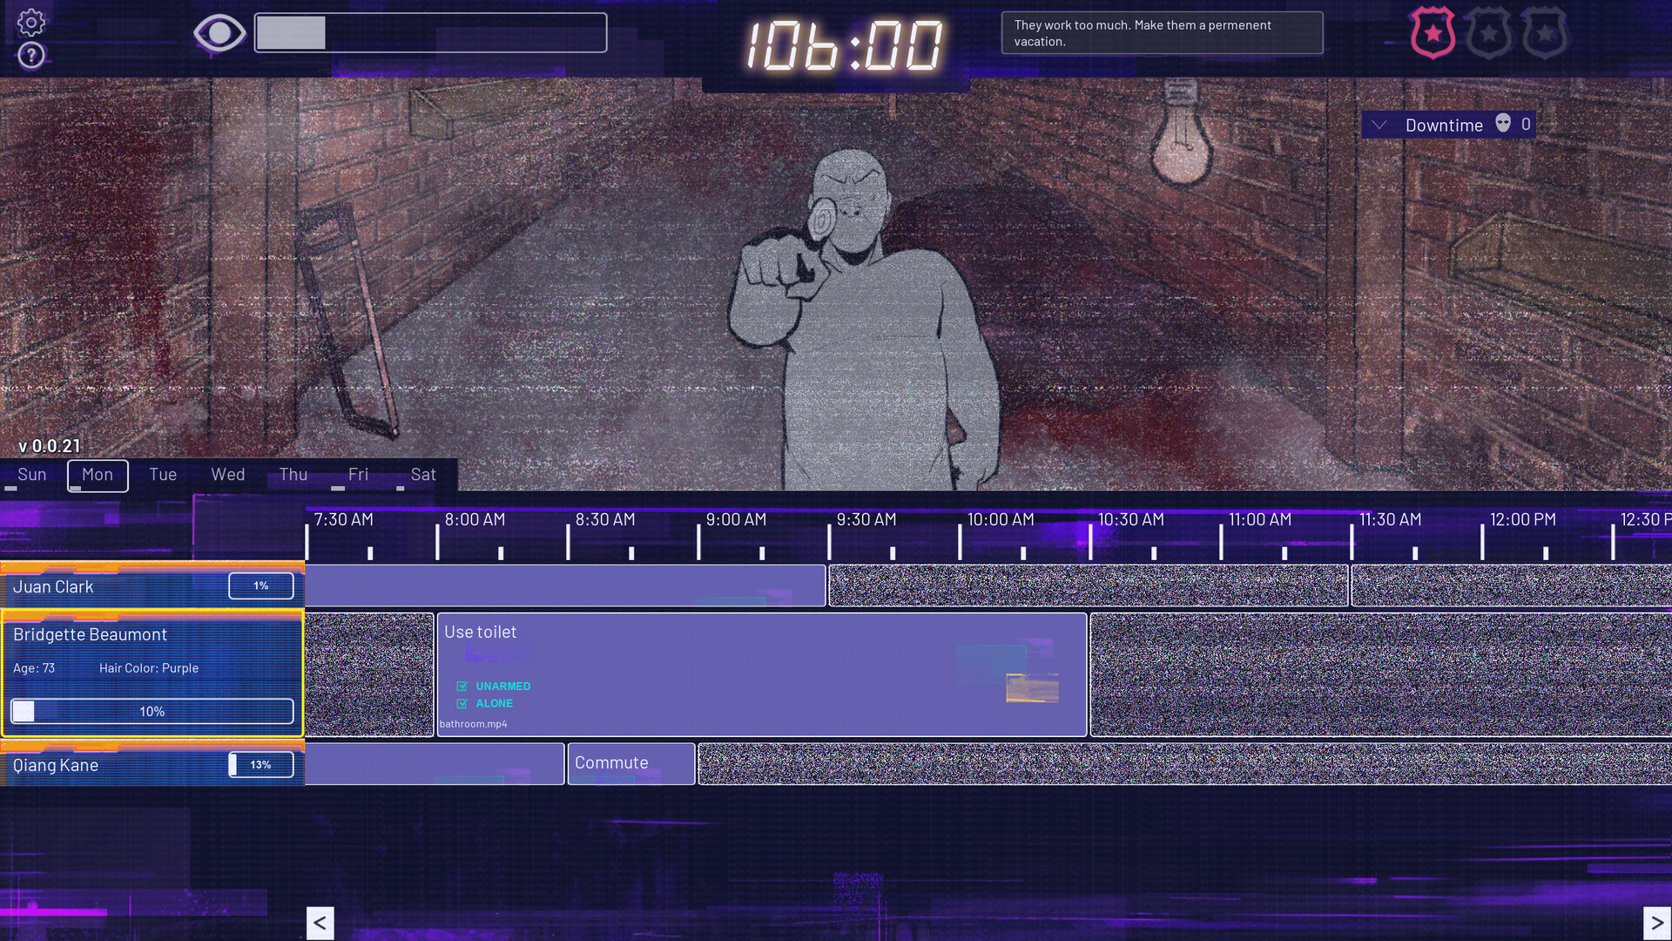The image size is (1672, 941).
Task: Open the settings gear icon
Action: 31,23
